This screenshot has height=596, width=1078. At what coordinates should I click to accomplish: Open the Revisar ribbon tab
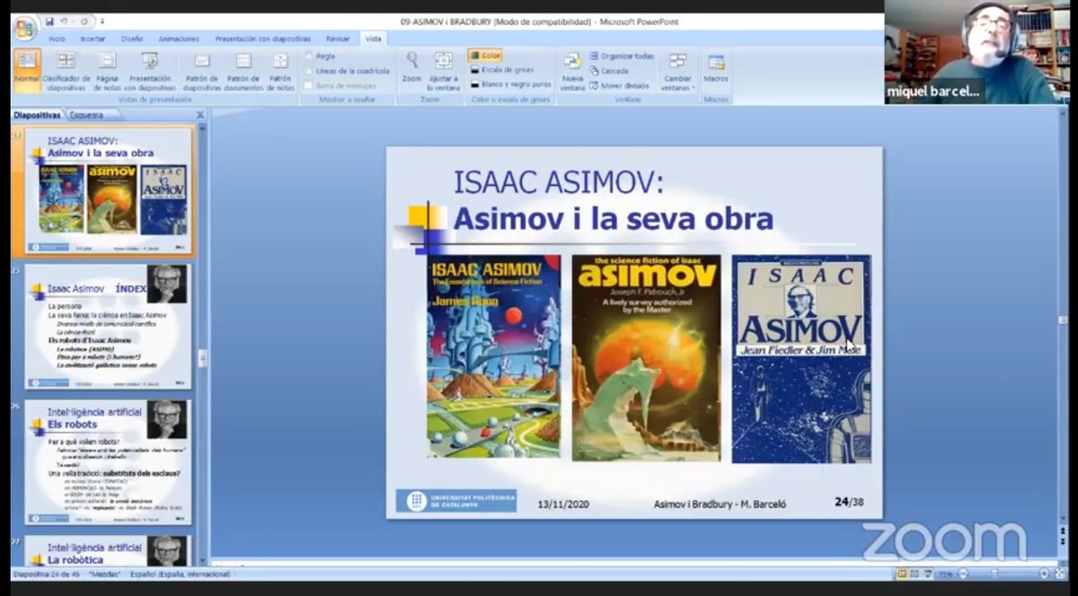(338, 39)
